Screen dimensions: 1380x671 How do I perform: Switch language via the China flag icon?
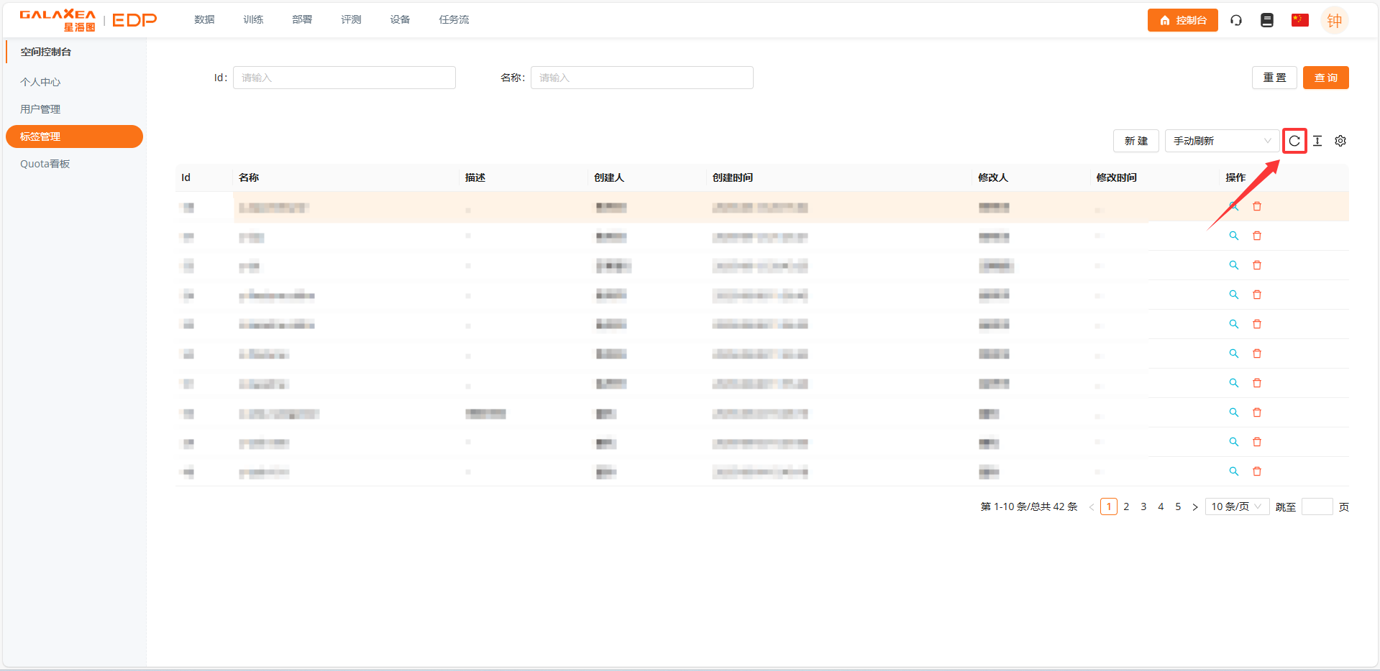click(1299, 20)
